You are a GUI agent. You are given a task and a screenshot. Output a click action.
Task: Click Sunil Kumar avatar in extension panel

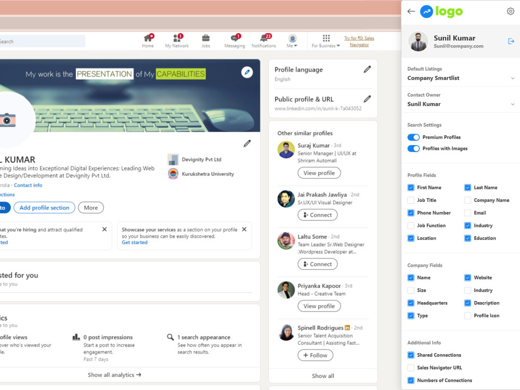point(418,42)
